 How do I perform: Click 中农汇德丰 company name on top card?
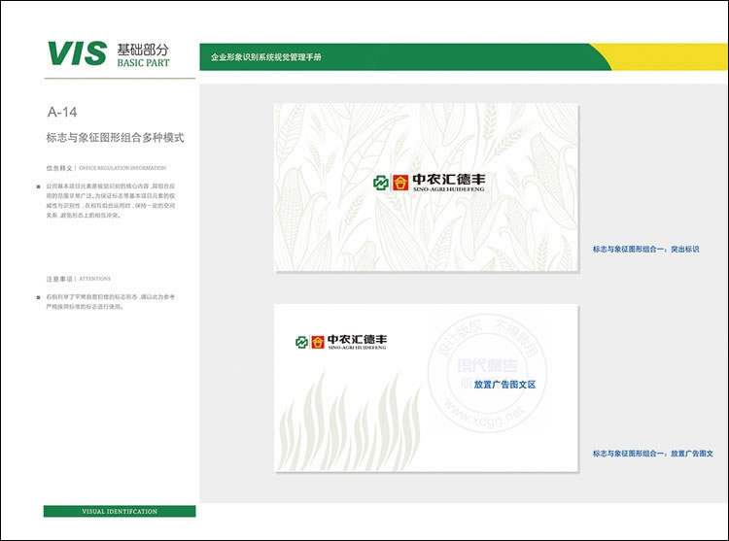pos(447,181)
